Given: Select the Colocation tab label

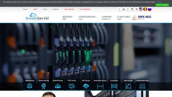Looking at the screenshot, I should (114, 81).
